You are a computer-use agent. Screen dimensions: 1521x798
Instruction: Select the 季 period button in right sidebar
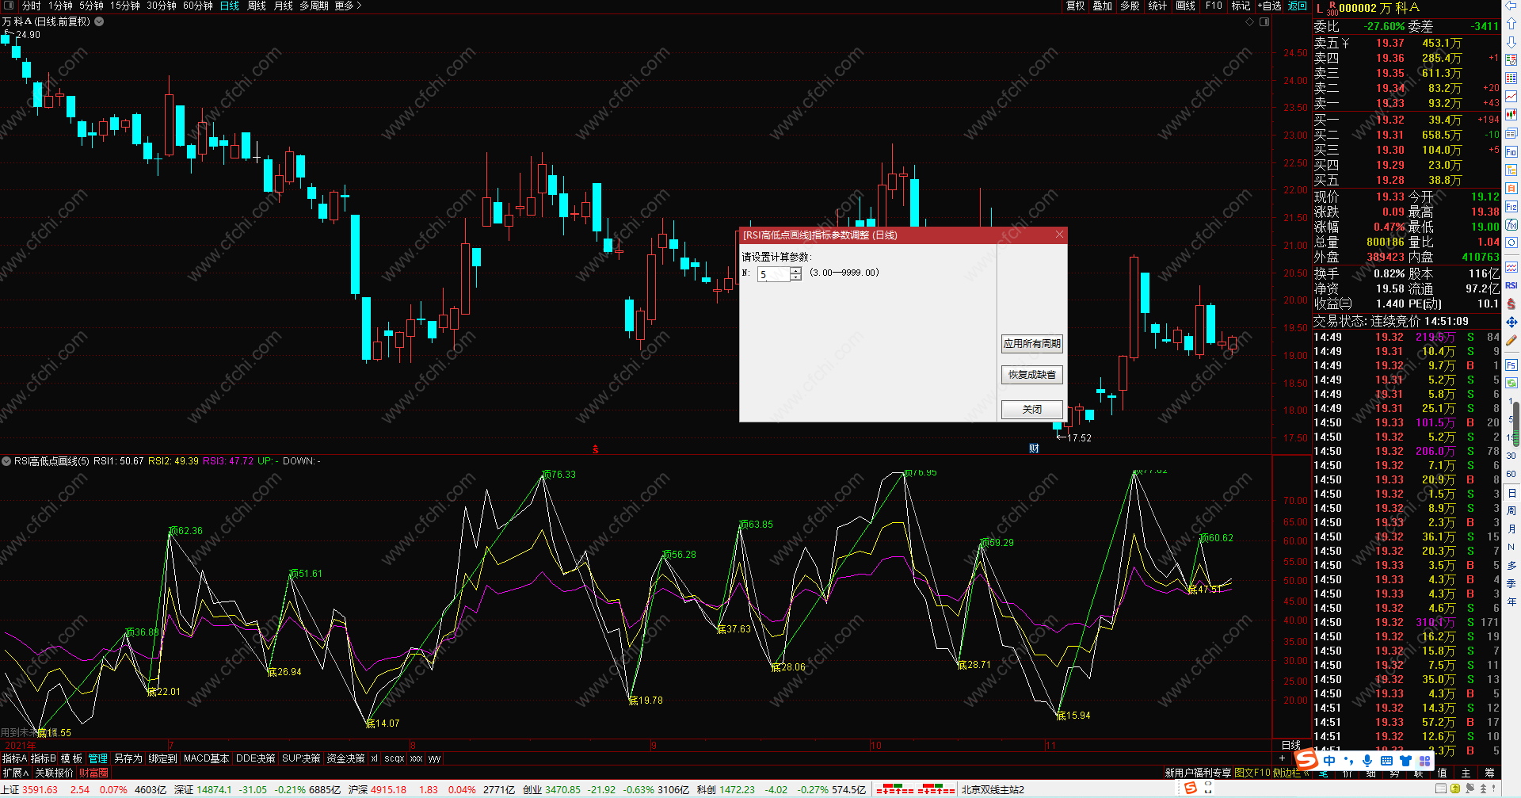pos(1511,583)
